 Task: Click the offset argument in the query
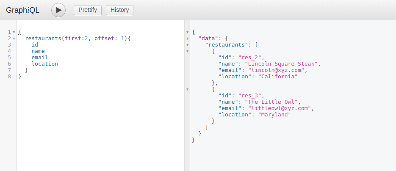click(x=104, y=39)
